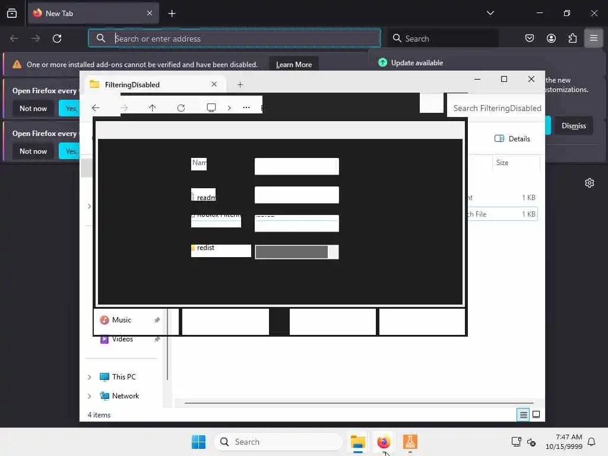608x456 pixels.
Task: Click the This PC monitor breadcrumb icon
Action: (211, 107)
